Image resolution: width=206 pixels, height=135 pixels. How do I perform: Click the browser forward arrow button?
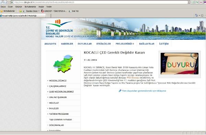[x=5, y=2]
